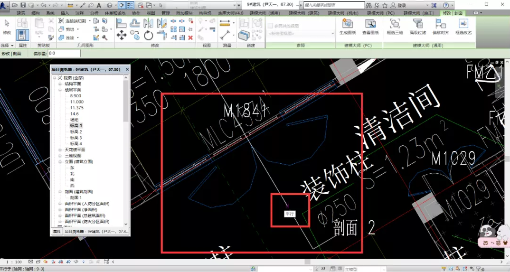The height and width of the screenshot is (272, 510).
Task: Click the Close Hidden Windows icon
Action: tap(141, 5)
